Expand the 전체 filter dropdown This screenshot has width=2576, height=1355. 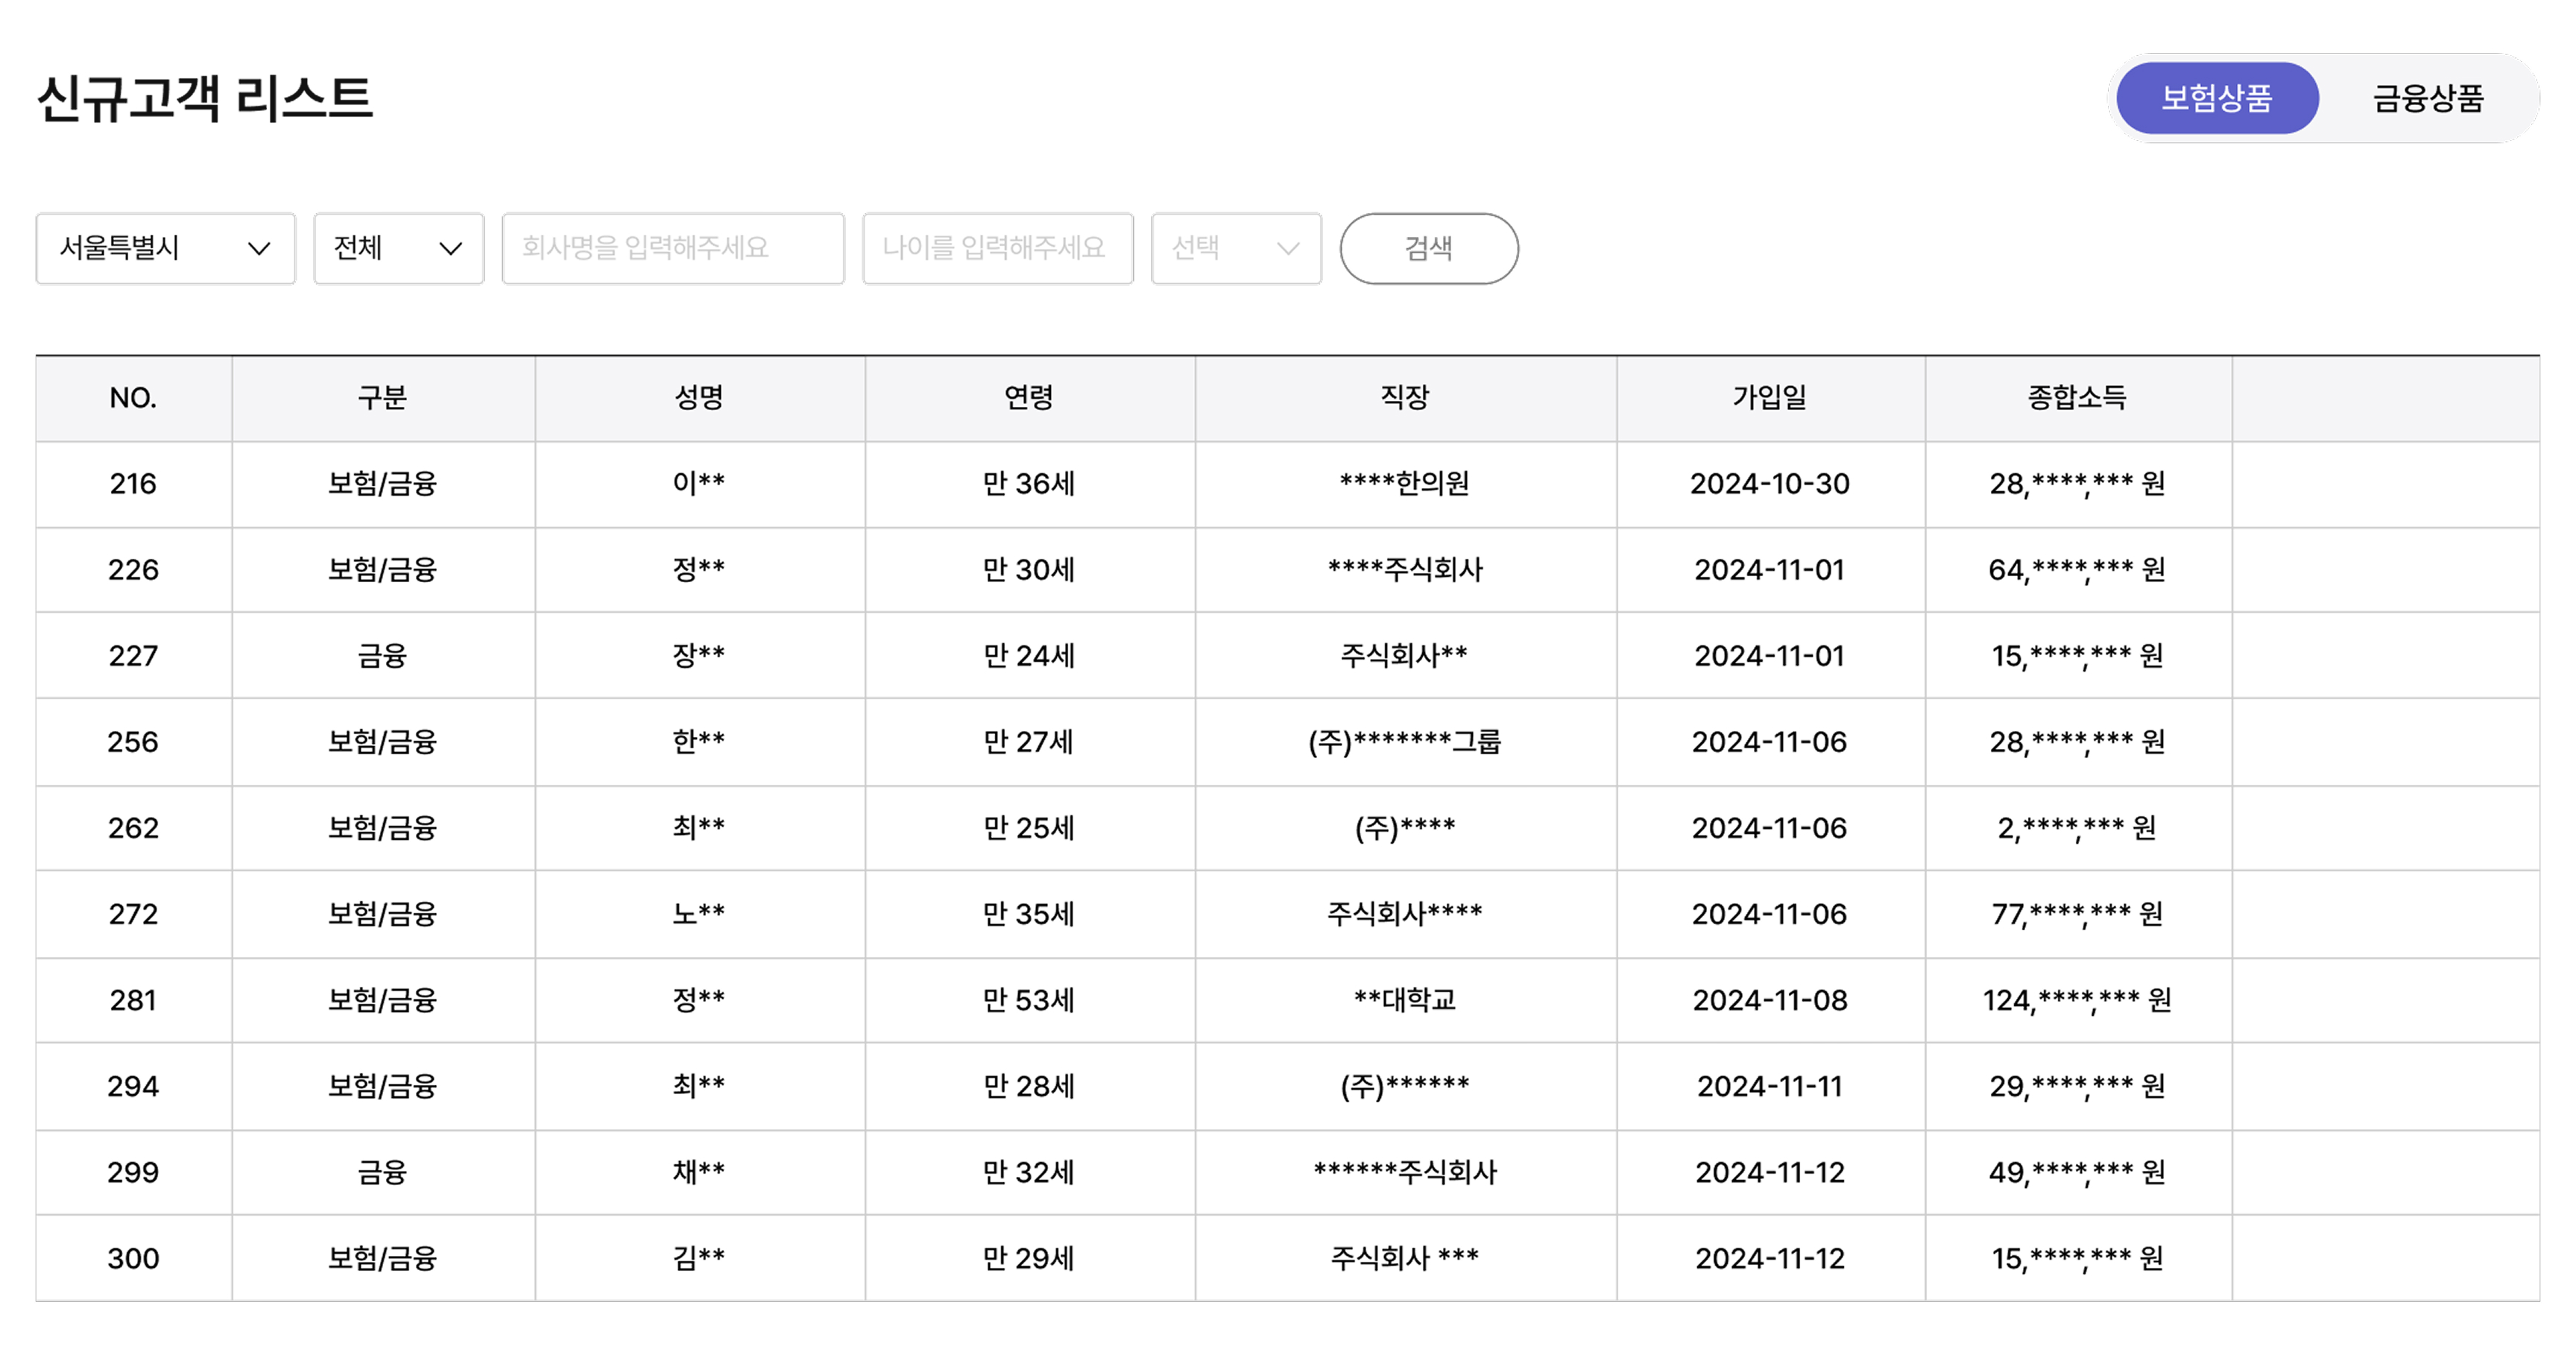pos(398,248)
